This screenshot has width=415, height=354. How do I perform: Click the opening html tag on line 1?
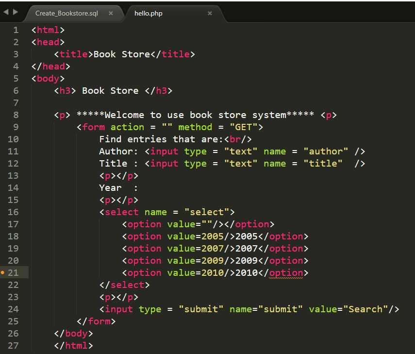48,30
